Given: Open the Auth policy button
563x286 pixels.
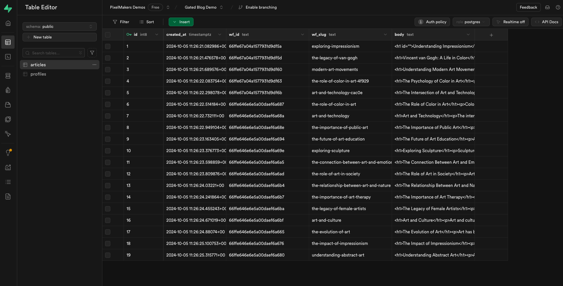Looking at the screenshot, I should click(432, 22).
